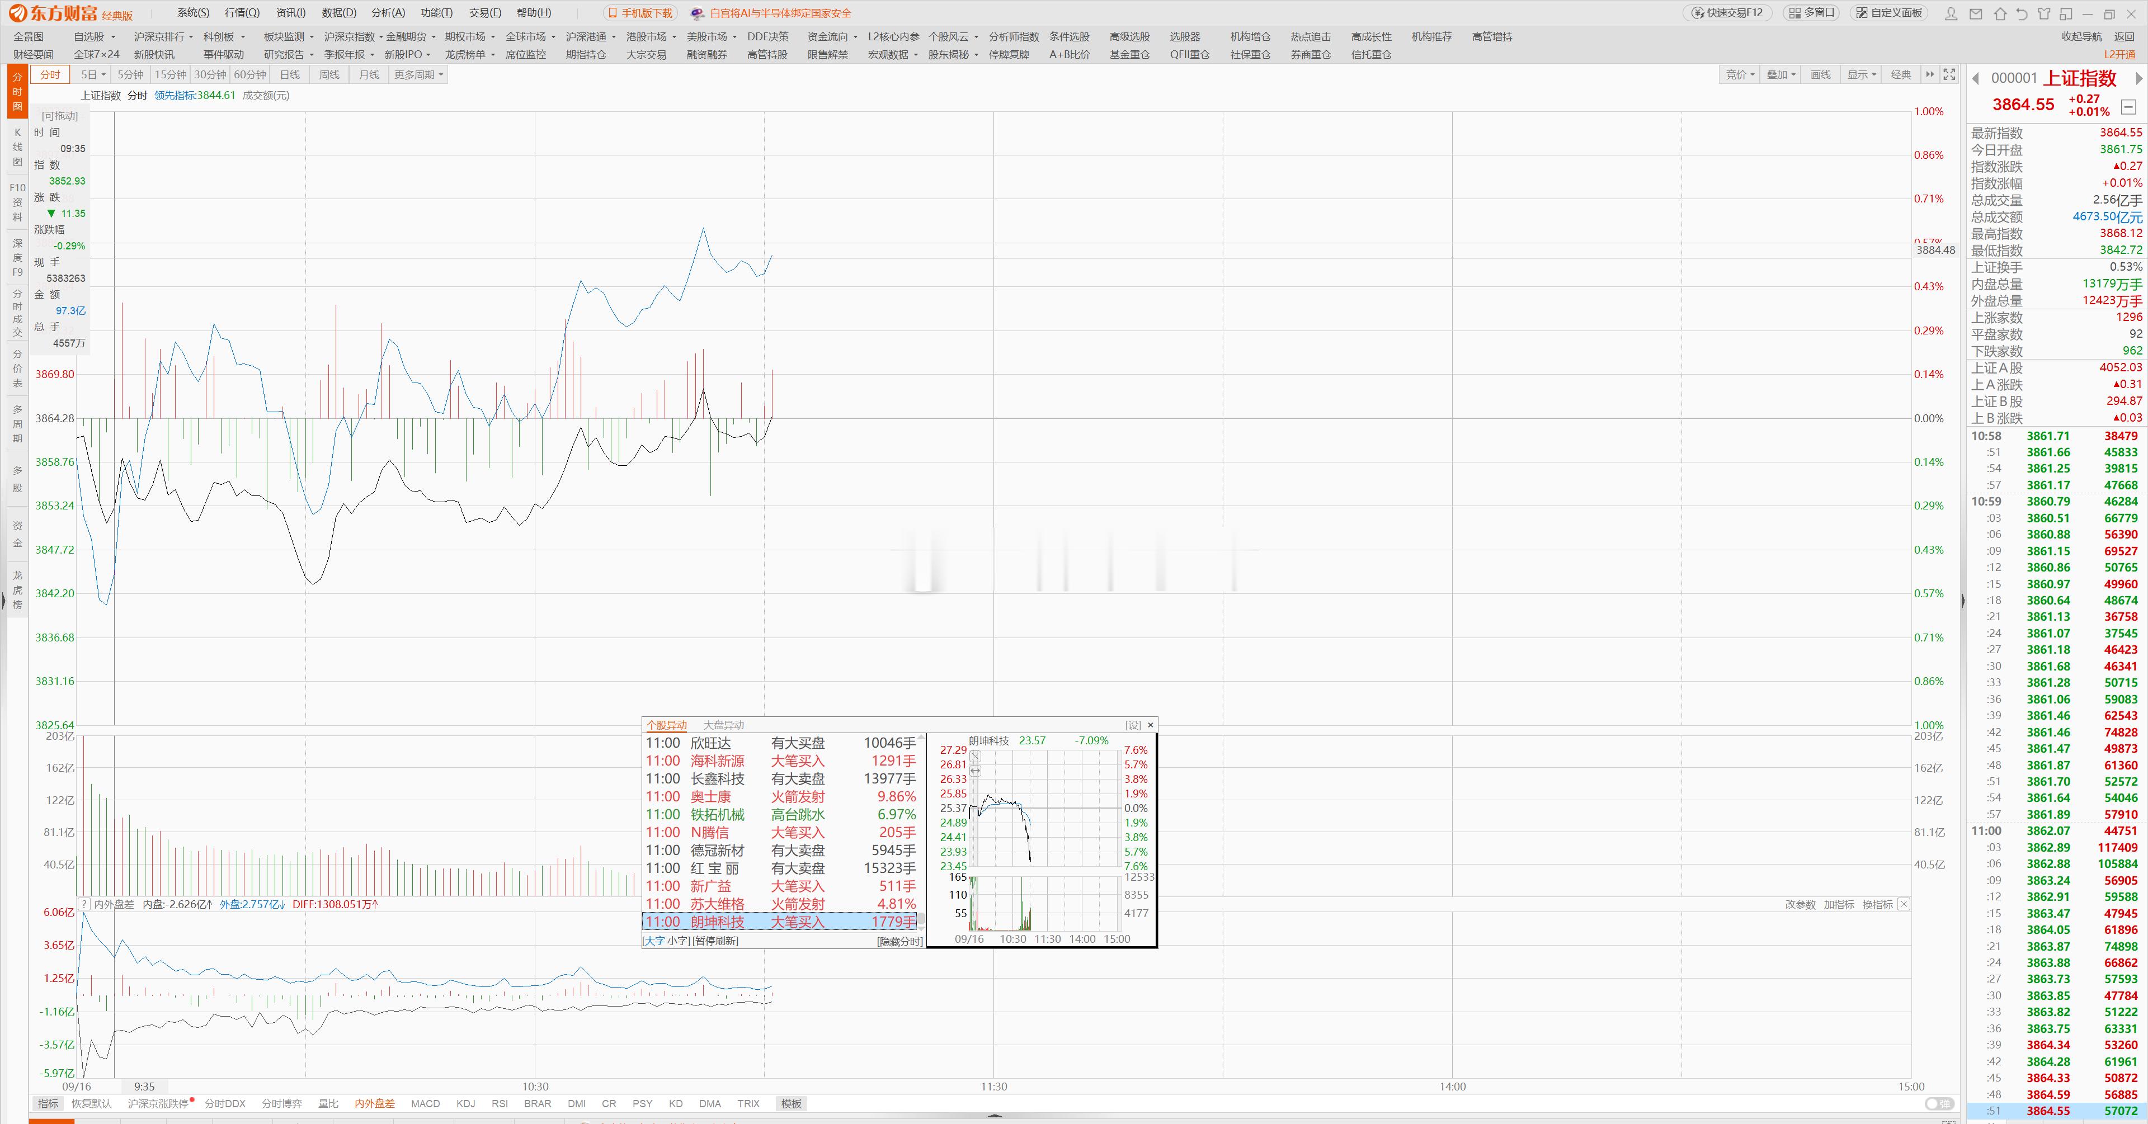Click the 手机版下载 mobile download button
2148x1124 pixels.
click(639, 13)
